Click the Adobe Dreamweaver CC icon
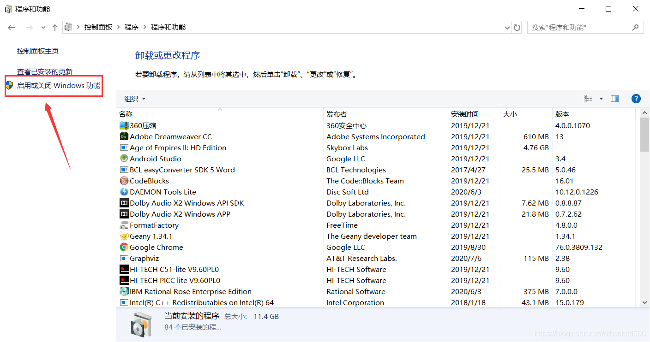This screenshot has height=342, width=650. tap(124, 136)
